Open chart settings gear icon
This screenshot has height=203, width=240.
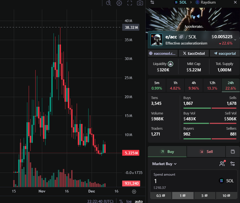119,3
